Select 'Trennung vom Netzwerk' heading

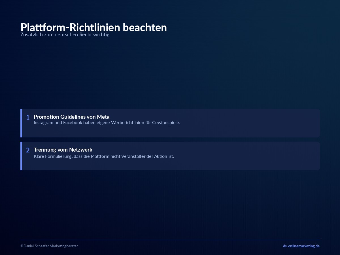[x=63, y=150]
